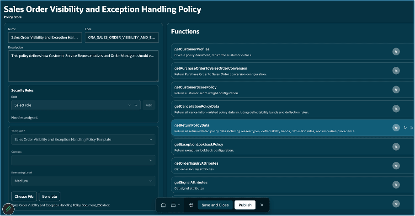Click the uploaded Policy Document_26D.docx file name
This screenshot has height=216, width=415.
(61, 205)
